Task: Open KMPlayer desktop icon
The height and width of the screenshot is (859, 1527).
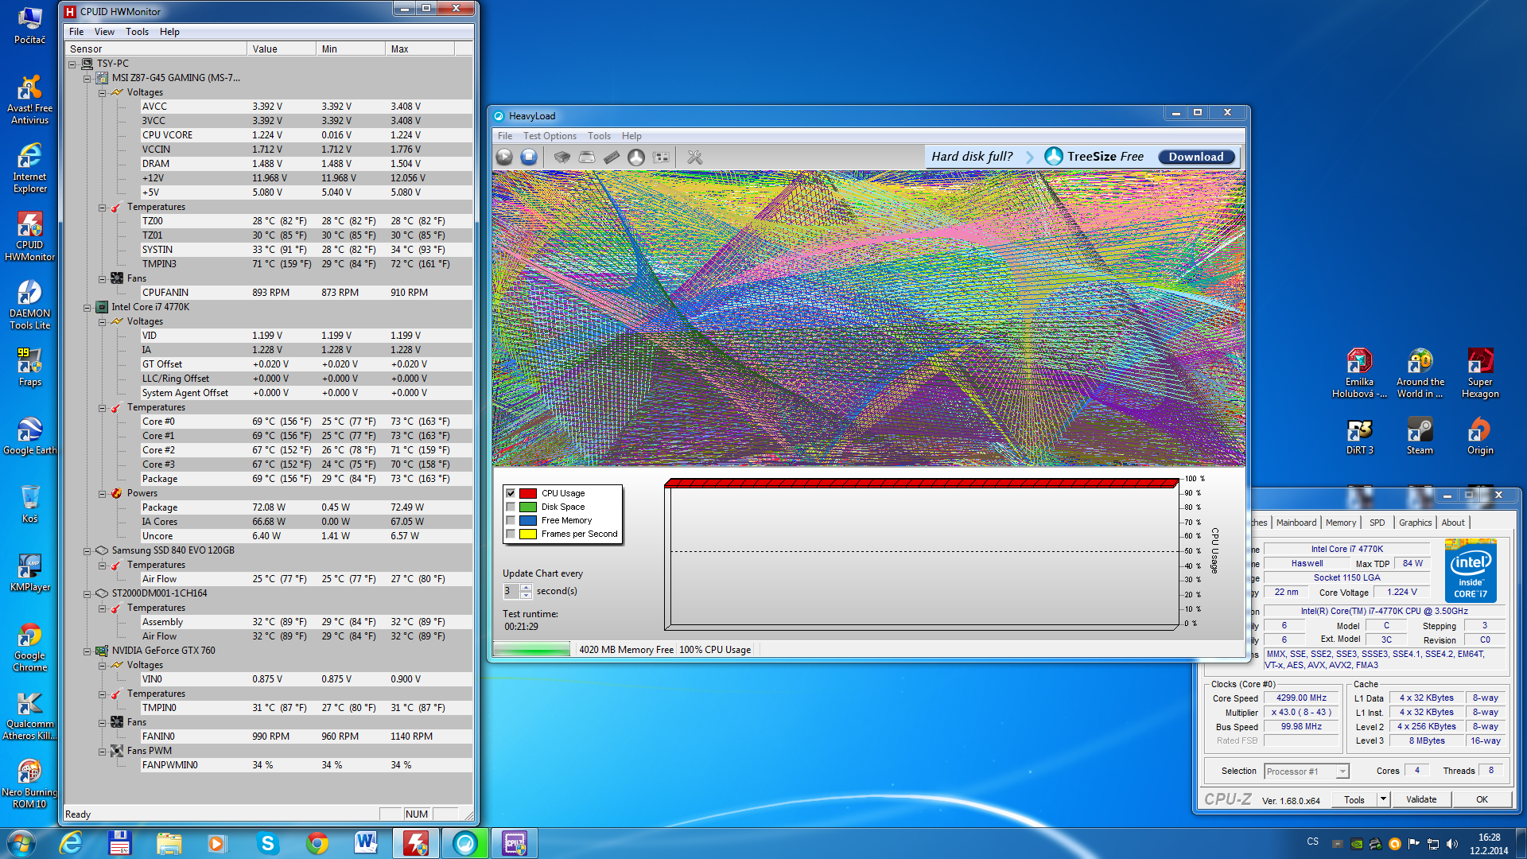Action: [29, 572]
